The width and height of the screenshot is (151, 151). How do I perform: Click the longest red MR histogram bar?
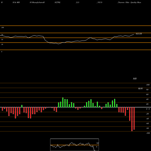[132, 119]
